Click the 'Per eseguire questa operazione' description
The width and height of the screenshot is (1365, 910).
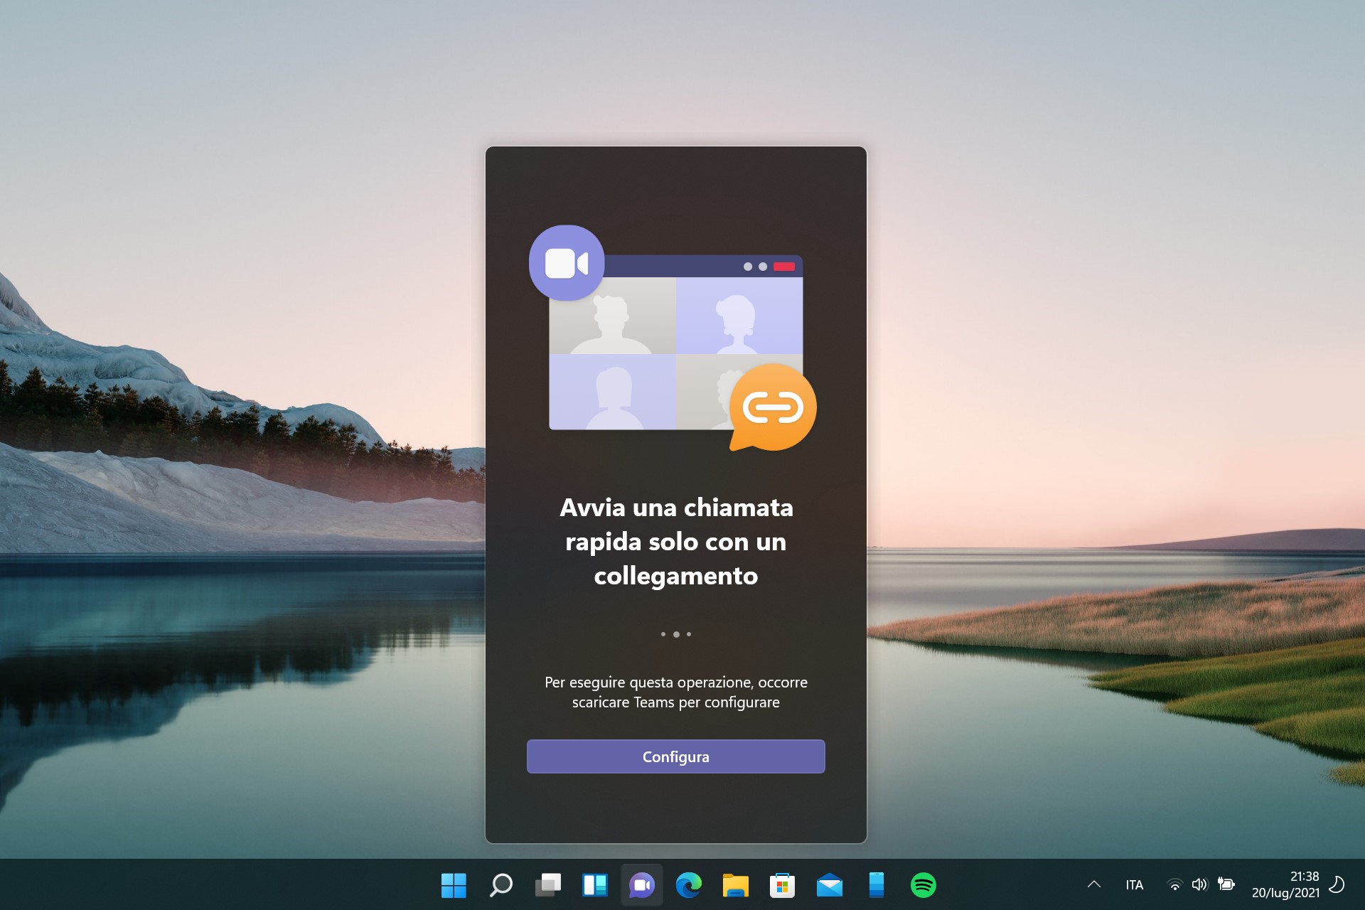click(676, 692)
